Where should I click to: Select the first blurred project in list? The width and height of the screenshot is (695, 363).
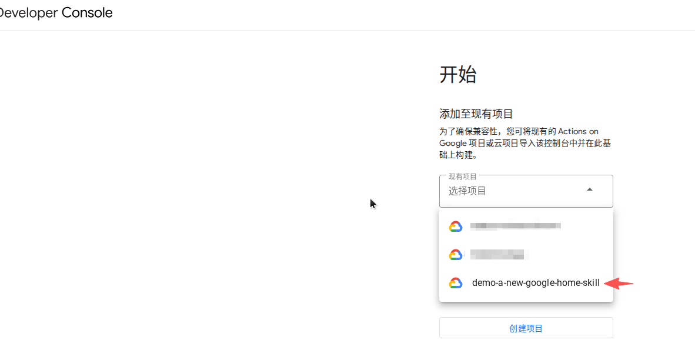pos(526,227)
